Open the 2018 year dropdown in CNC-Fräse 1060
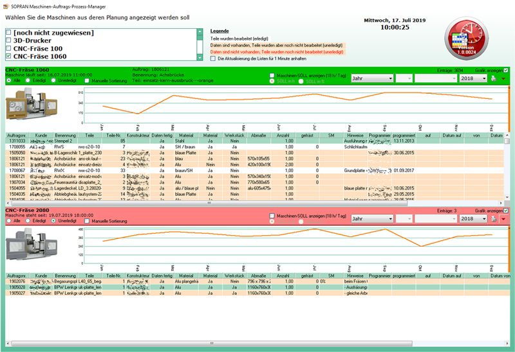 click(x=473, y=78)
